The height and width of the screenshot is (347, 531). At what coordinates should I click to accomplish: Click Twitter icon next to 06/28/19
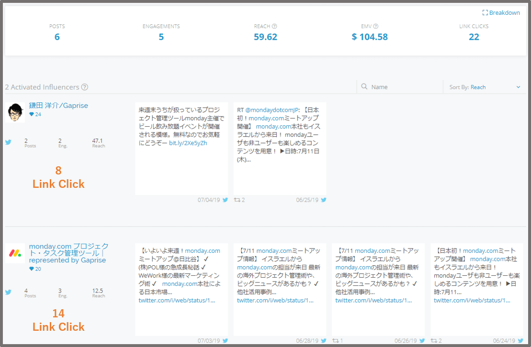(323, 341)
